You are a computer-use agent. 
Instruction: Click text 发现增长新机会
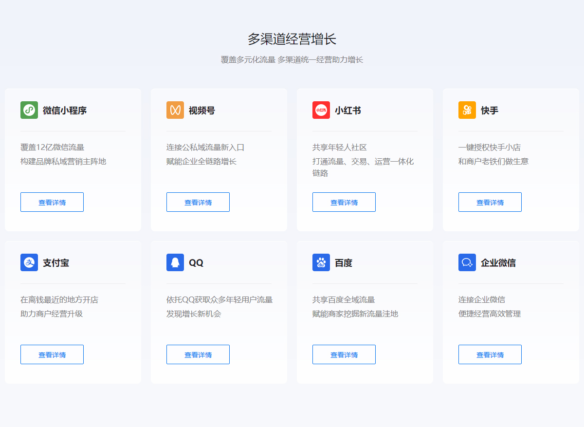(194, 314)
